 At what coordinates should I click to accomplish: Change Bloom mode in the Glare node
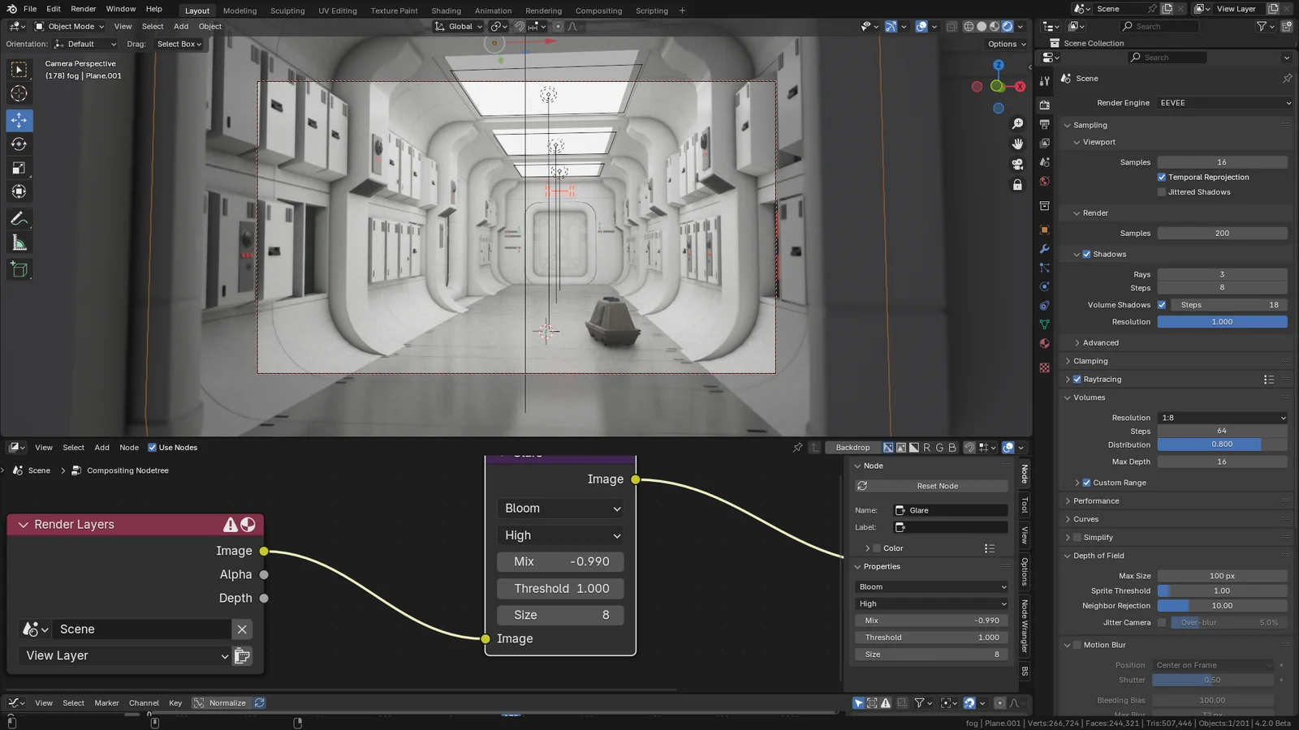(560, 508)
